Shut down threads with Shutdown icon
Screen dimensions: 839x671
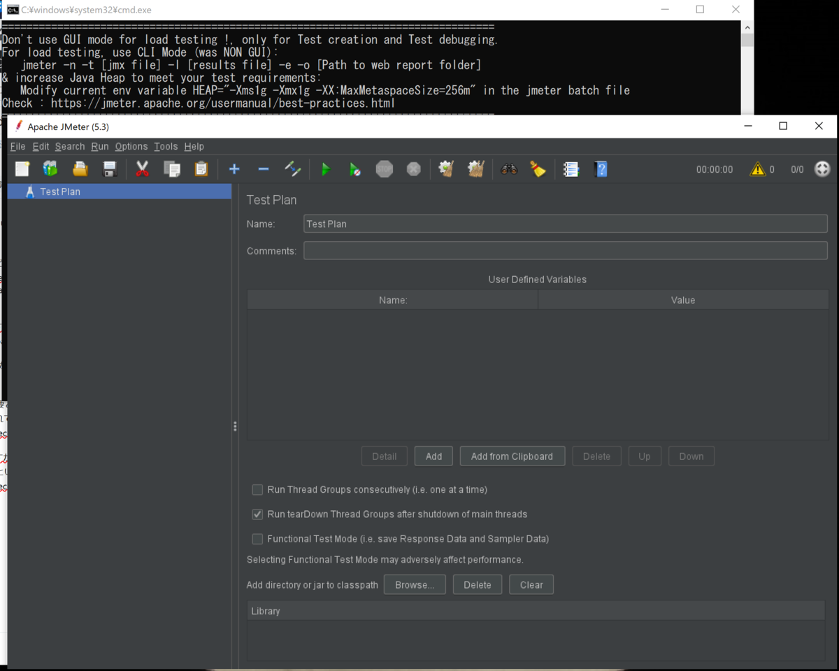(414, 169)
